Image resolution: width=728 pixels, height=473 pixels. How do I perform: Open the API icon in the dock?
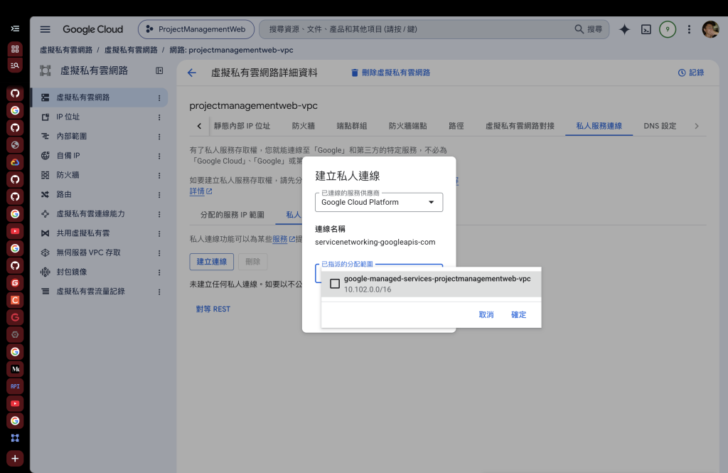(15, 386)
